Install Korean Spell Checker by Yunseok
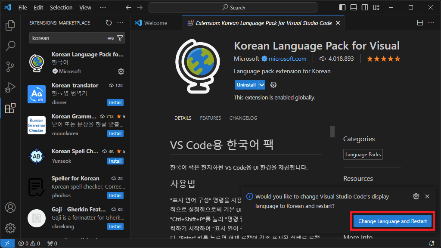 115,161
